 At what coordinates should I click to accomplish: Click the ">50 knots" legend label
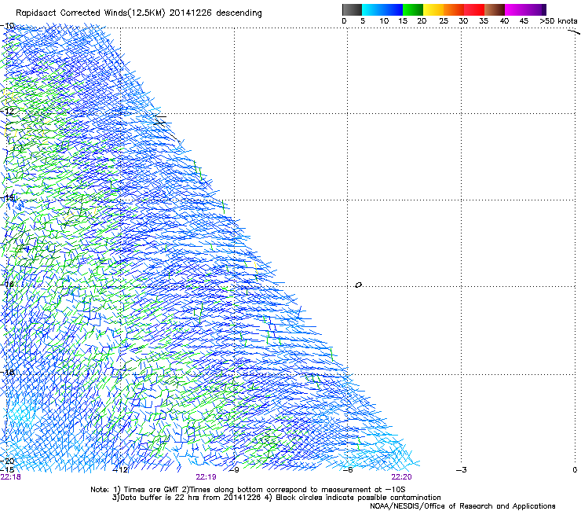[x=558, y=21]
